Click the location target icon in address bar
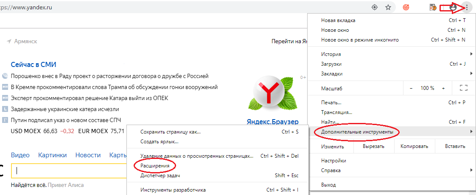 [x=375, y=8]
